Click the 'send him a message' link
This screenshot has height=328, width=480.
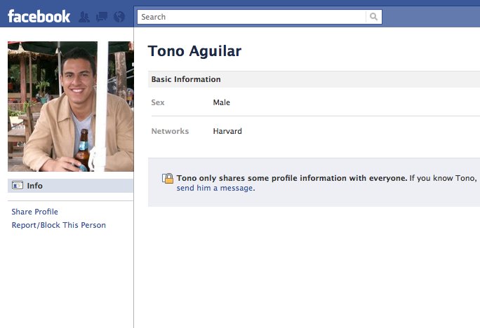[x=215, y=188]
